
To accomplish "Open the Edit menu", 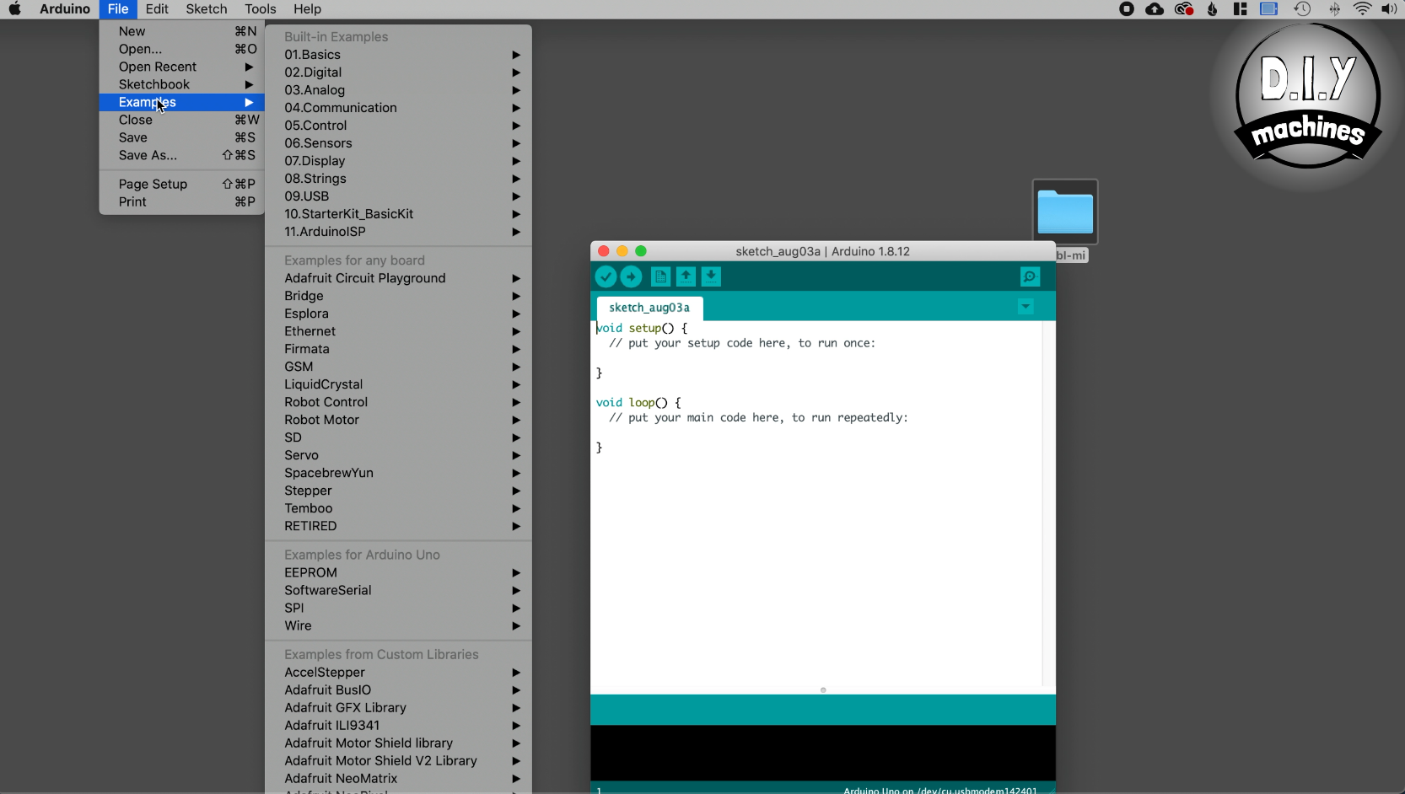I will pos(157,9).
